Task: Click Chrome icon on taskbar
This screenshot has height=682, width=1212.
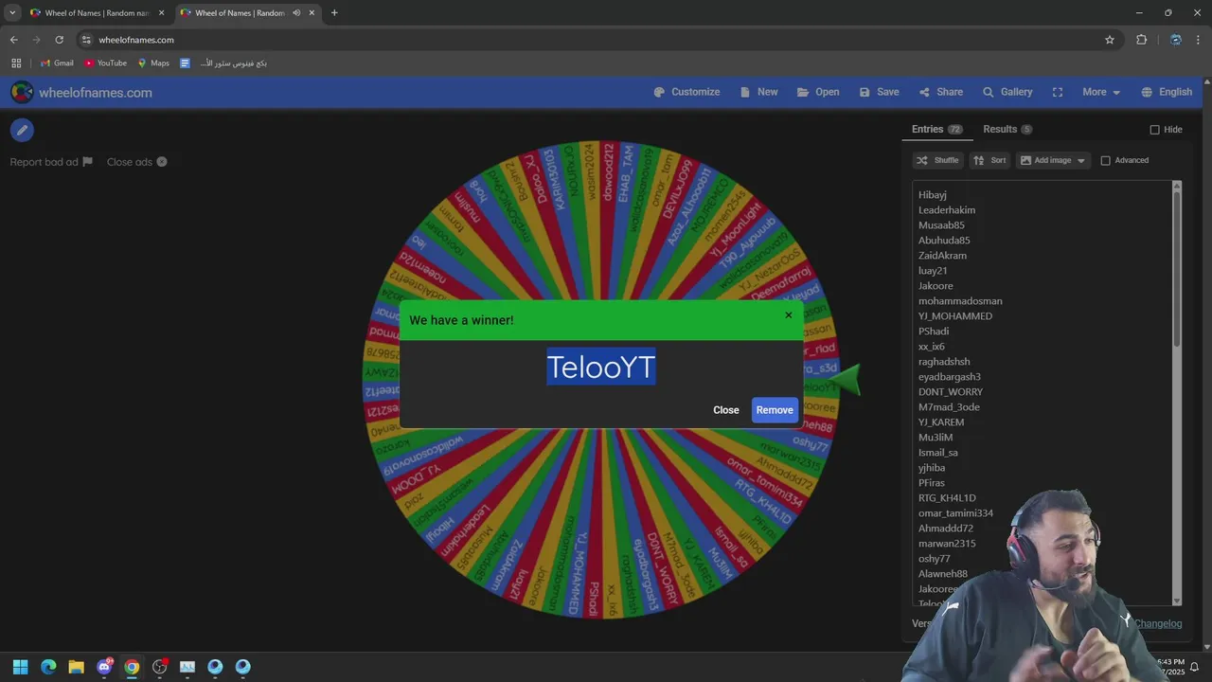Action: coord(132,667)
